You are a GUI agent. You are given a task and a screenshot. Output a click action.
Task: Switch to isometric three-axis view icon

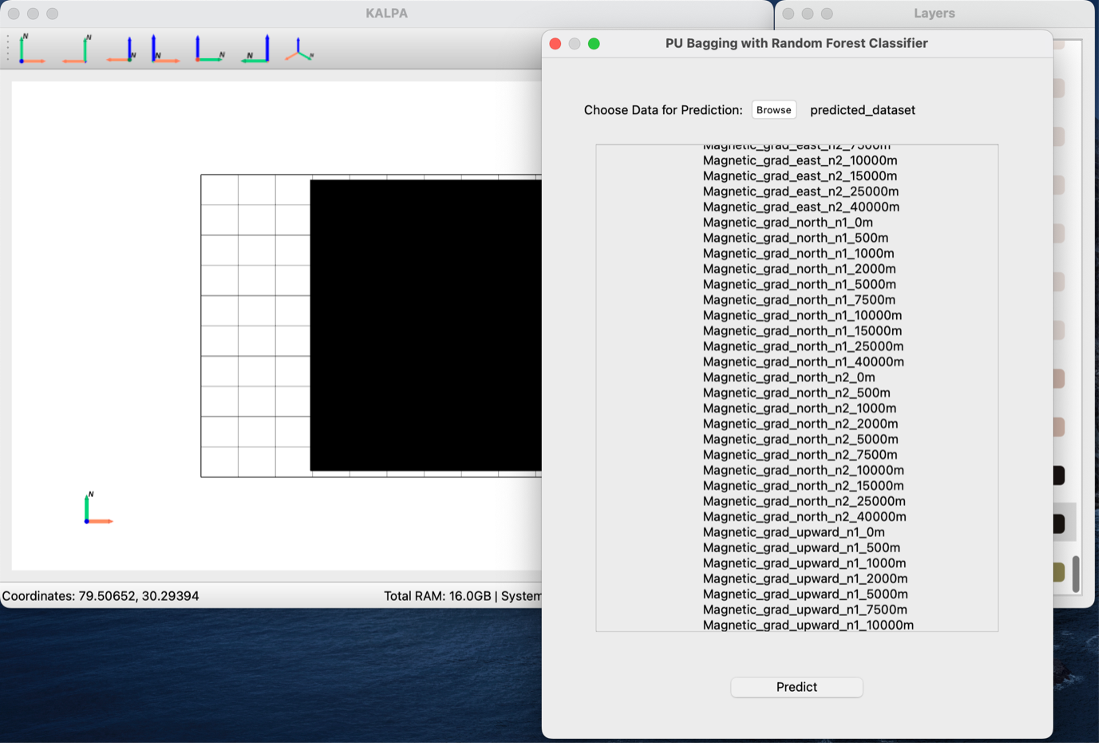(x=299, y=49)
